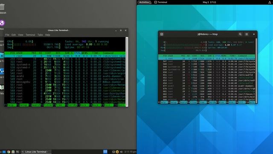Click the Linux Lite Terminal vertical scrollbar
Viewport: 273px width, 154px height.
127,71
